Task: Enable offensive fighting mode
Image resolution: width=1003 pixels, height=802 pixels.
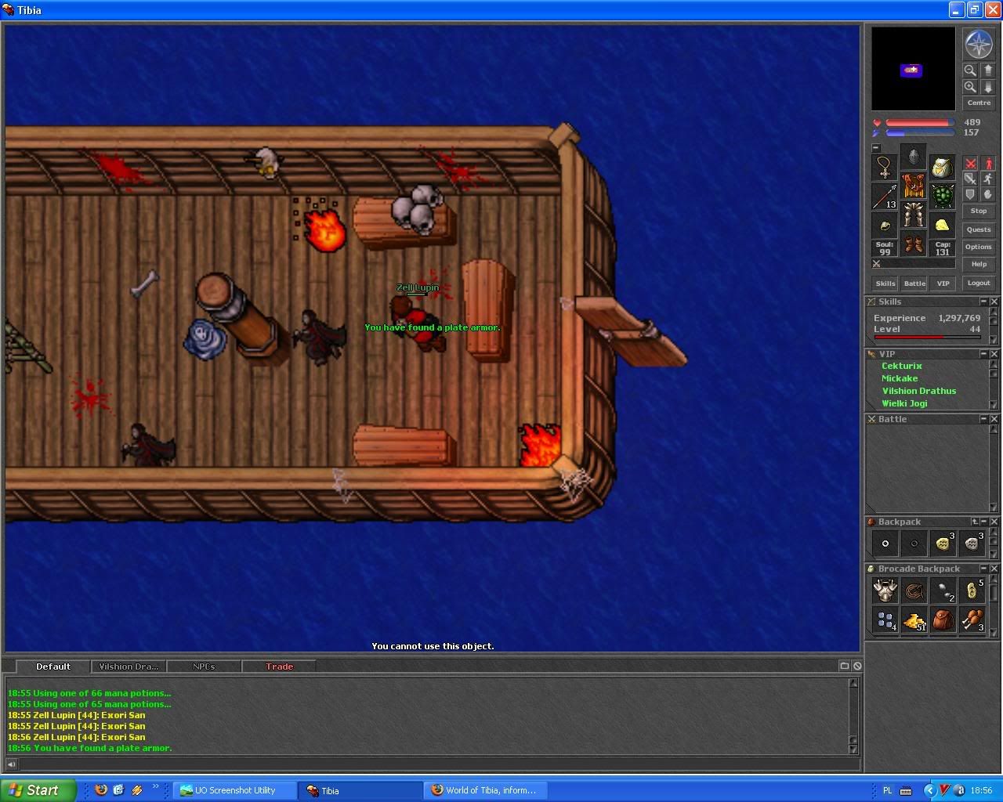Action: tap(970, 164)
